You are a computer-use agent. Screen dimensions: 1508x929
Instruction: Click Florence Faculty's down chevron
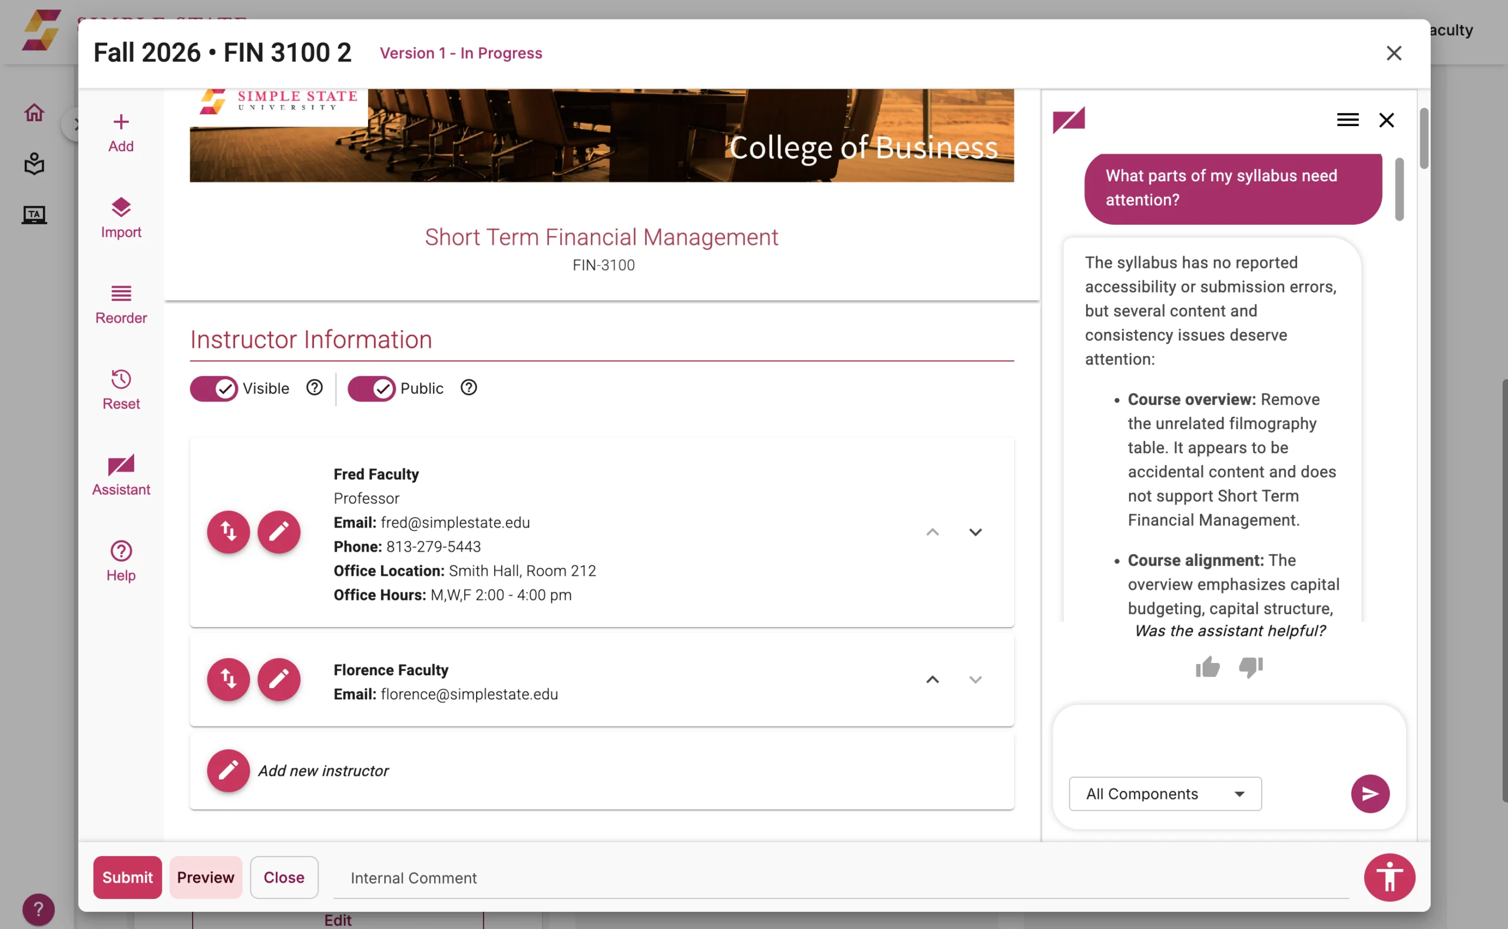click(975, 679)
